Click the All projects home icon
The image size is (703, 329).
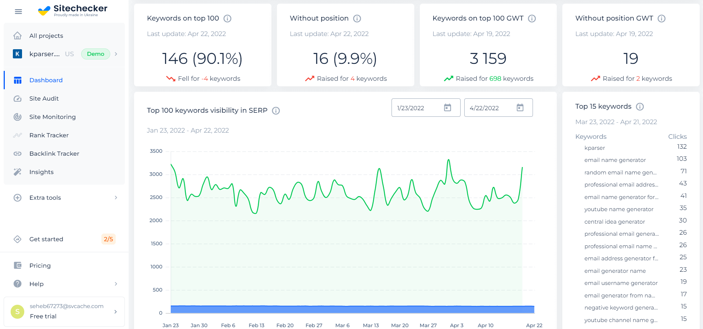pyautogui.click(x=17, y=36)
